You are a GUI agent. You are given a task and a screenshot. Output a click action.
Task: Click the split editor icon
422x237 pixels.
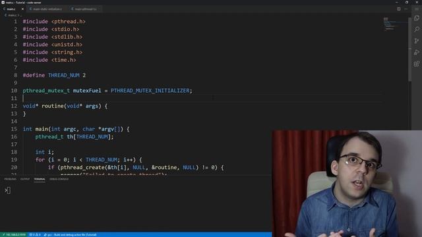tap(398, 9)
